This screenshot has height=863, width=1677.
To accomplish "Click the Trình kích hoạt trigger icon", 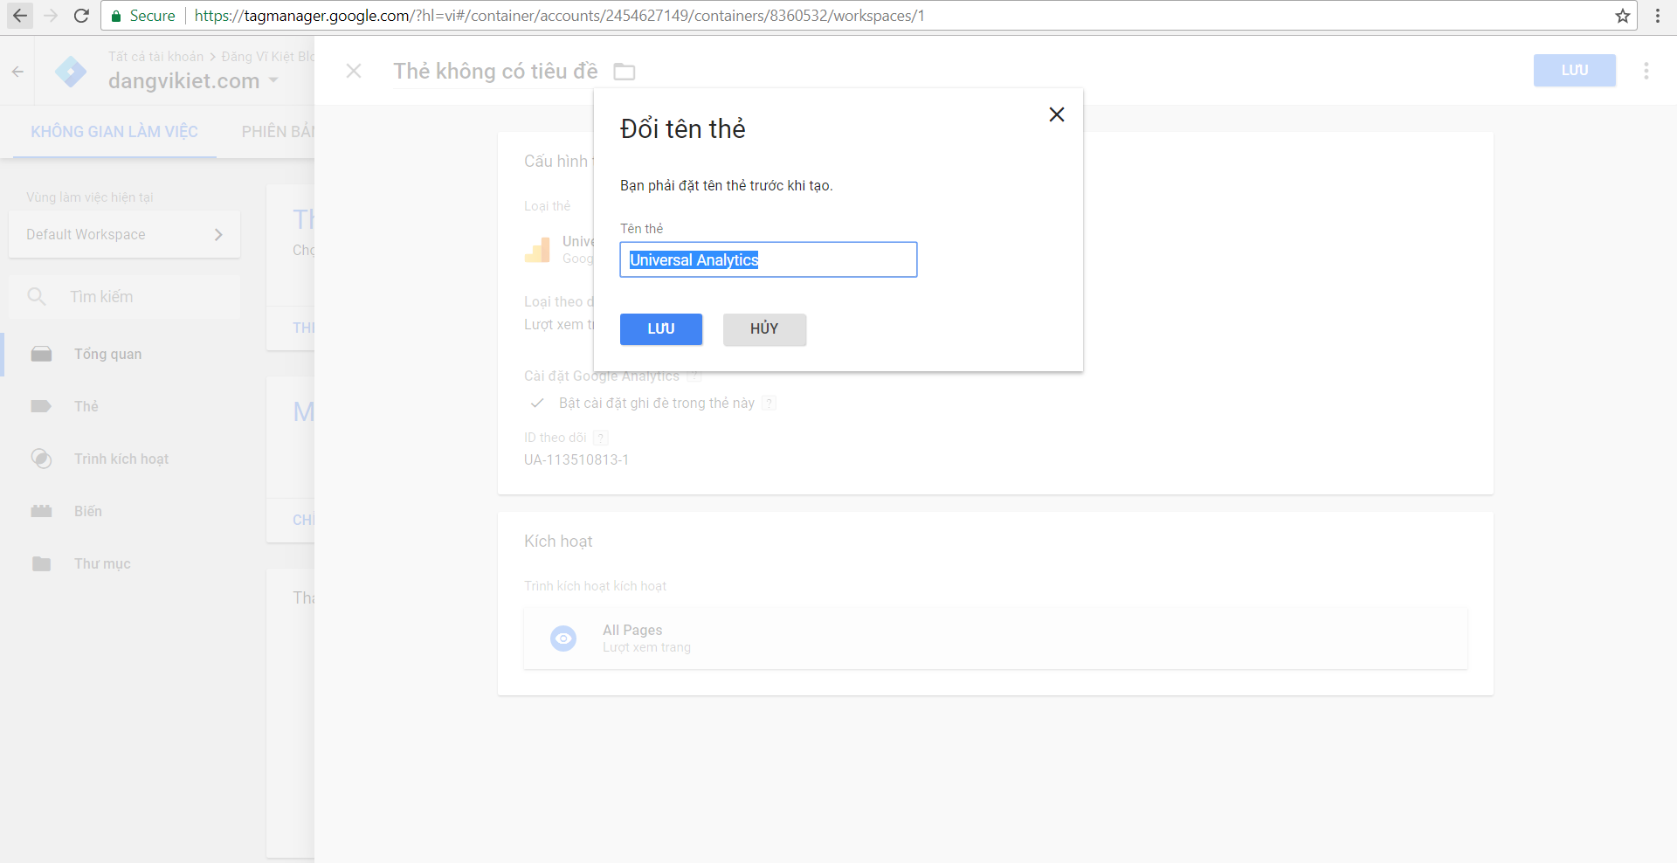I will coord(41,459).
